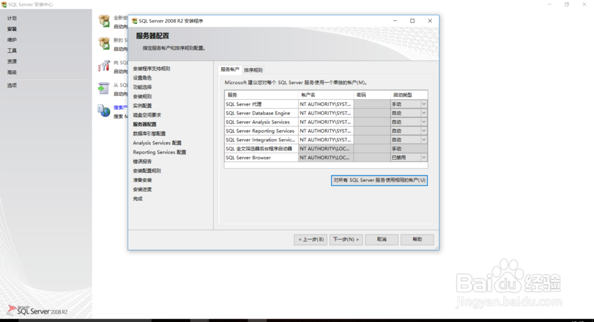
Task: Select 安装 in Installation Center sidebar
Action: tap(12, 29)
